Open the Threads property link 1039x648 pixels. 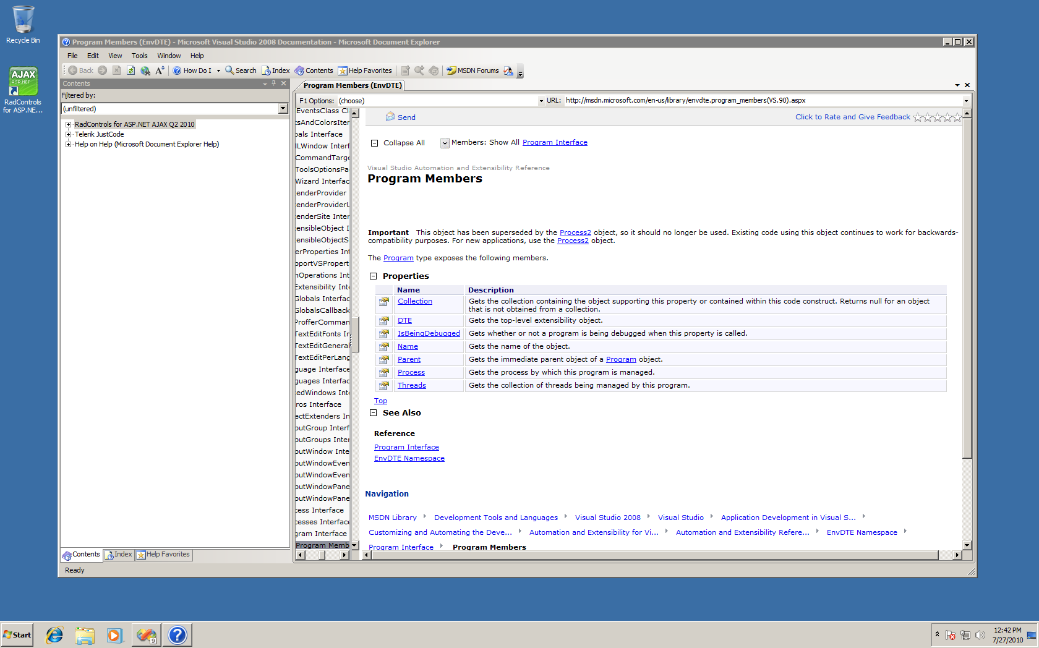[412, 385]
